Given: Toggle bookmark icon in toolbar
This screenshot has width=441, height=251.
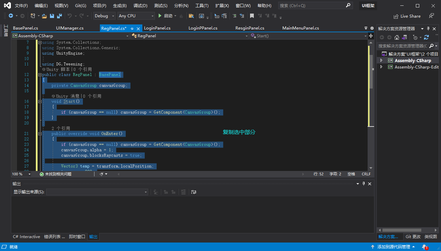Looking at the screenshot, I should (252, 16).
